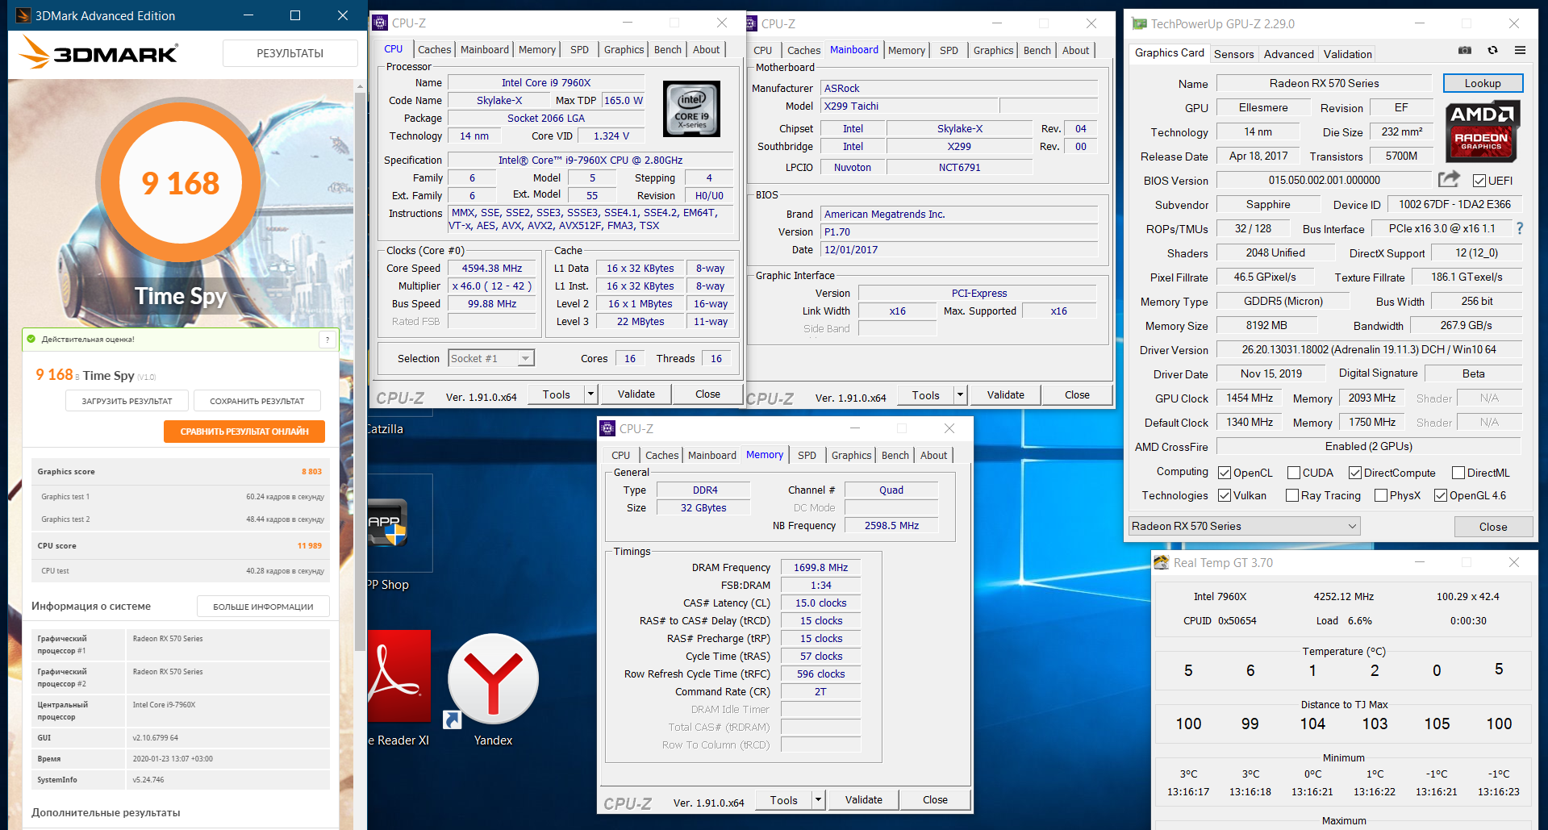Screen dimensions: 1548x830
Task: Click 3DMark title bar icon
Action: click(x=23, y=15)
